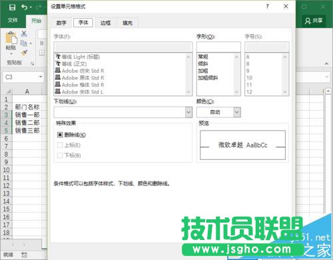Click the Share person icon

pyautogui.click(x=308, y=21)
